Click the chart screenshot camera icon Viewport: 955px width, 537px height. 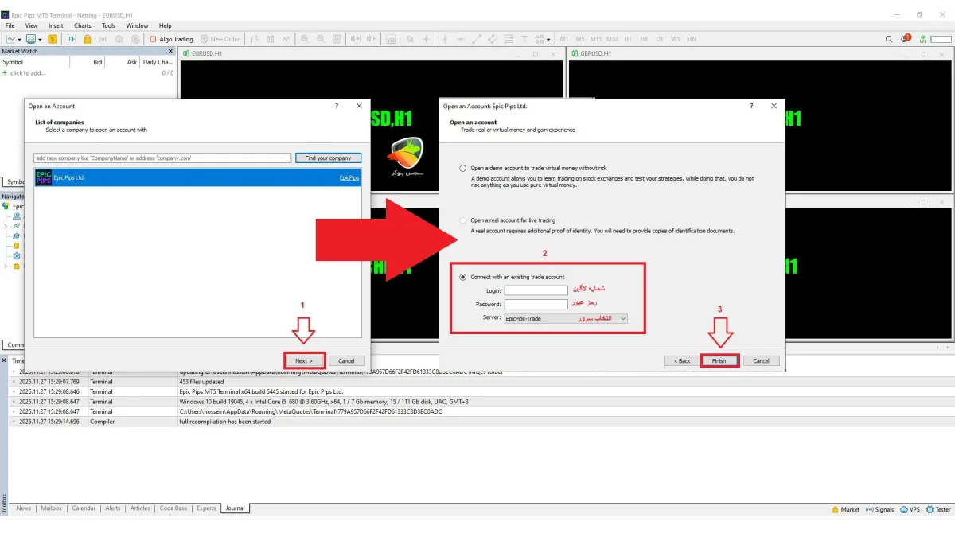[392, 39]
